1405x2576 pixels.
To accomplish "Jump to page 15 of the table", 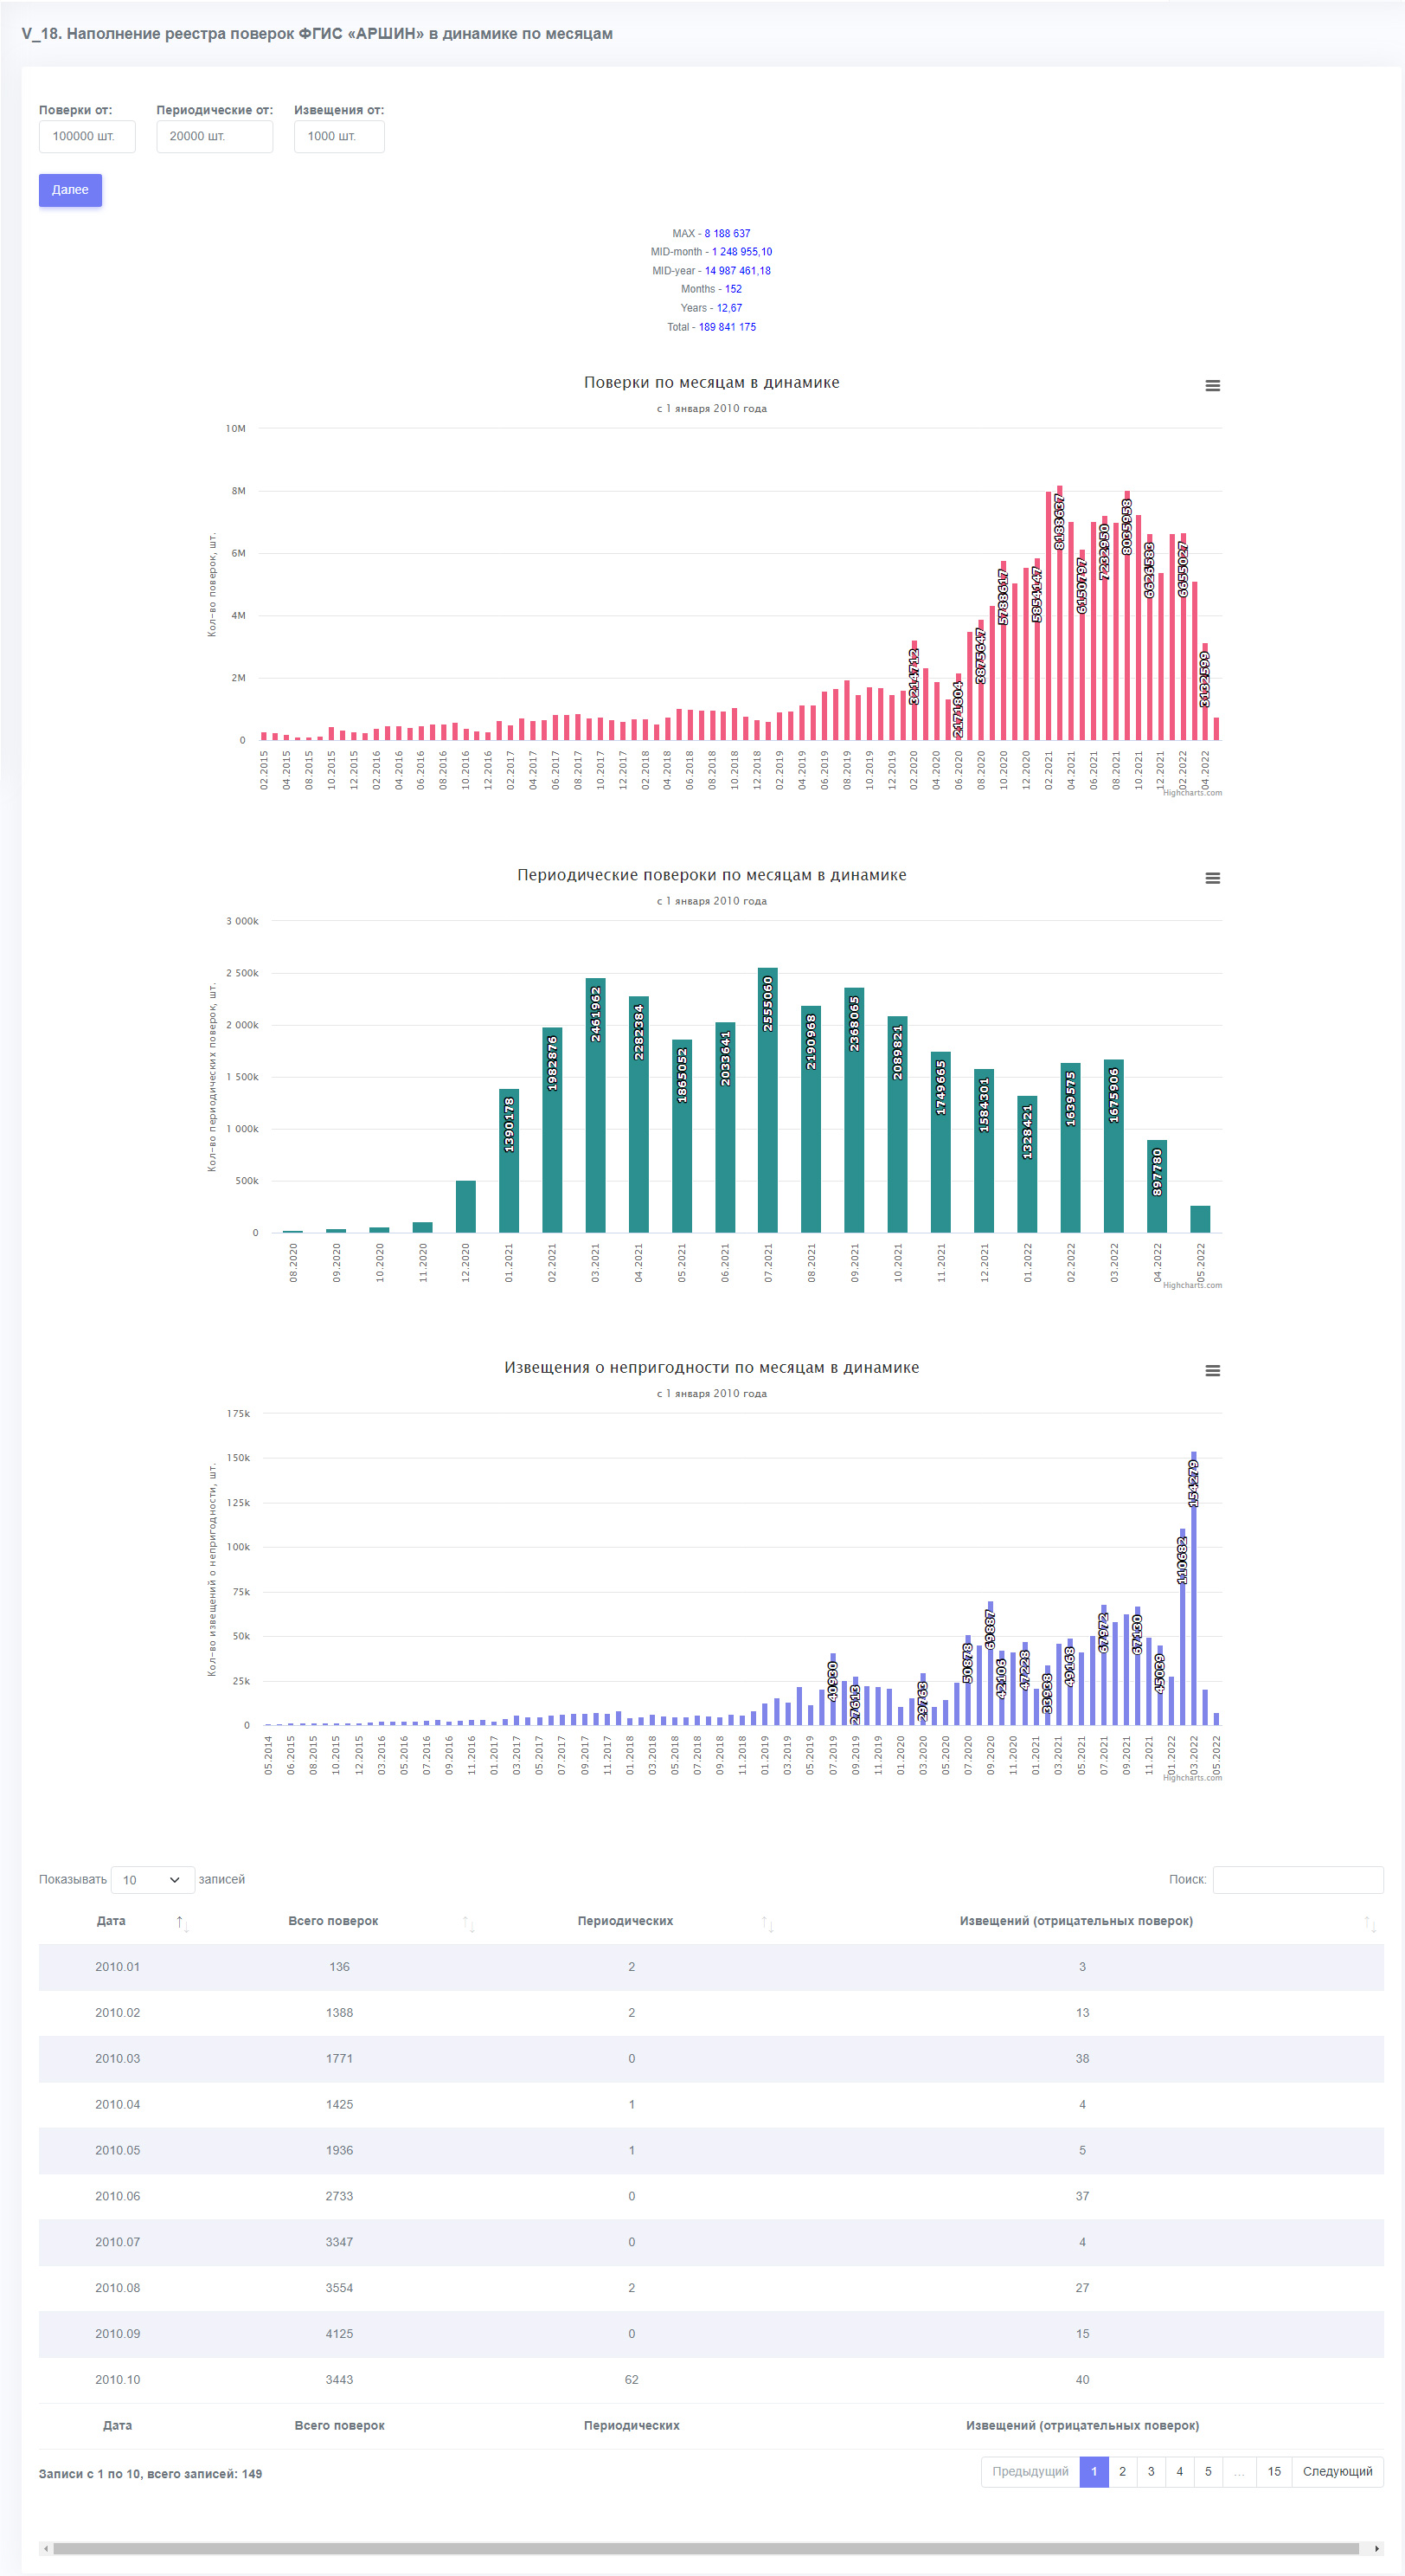I will coord(1274,2471).
